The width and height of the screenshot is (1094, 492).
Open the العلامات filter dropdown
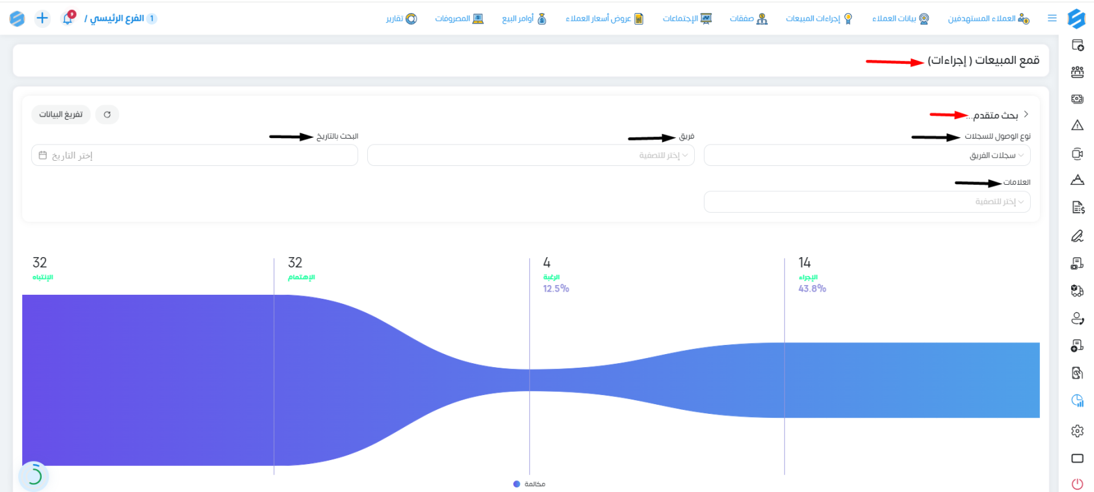click(x=867, y=202)
